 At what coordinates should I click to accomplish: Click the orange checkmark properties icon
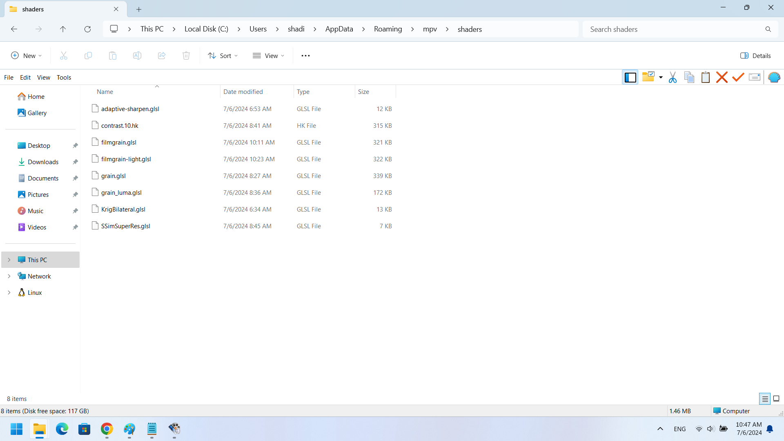point(738,77)
